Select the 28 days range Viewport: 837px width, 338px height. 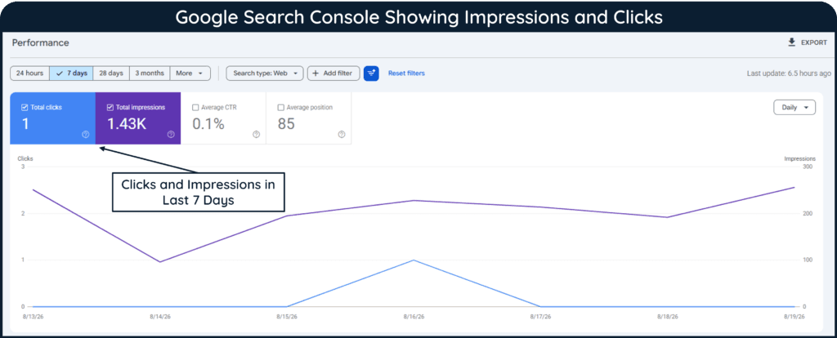click(x=111, y=73)
